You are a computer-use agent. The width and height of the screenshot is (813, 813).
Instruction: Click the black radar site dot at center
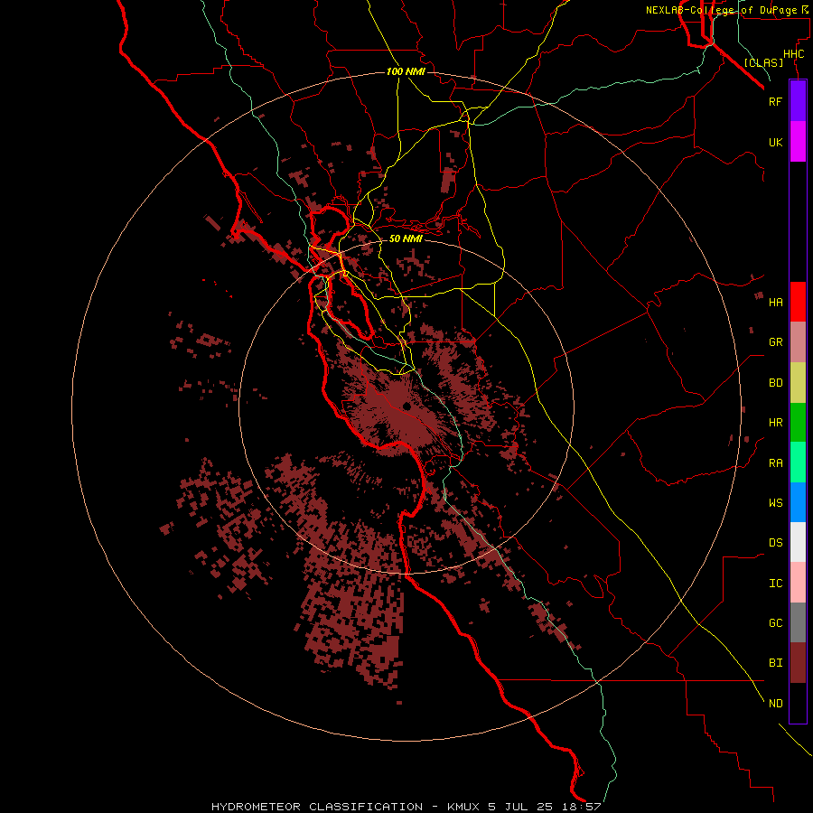[x=406, y=406]
